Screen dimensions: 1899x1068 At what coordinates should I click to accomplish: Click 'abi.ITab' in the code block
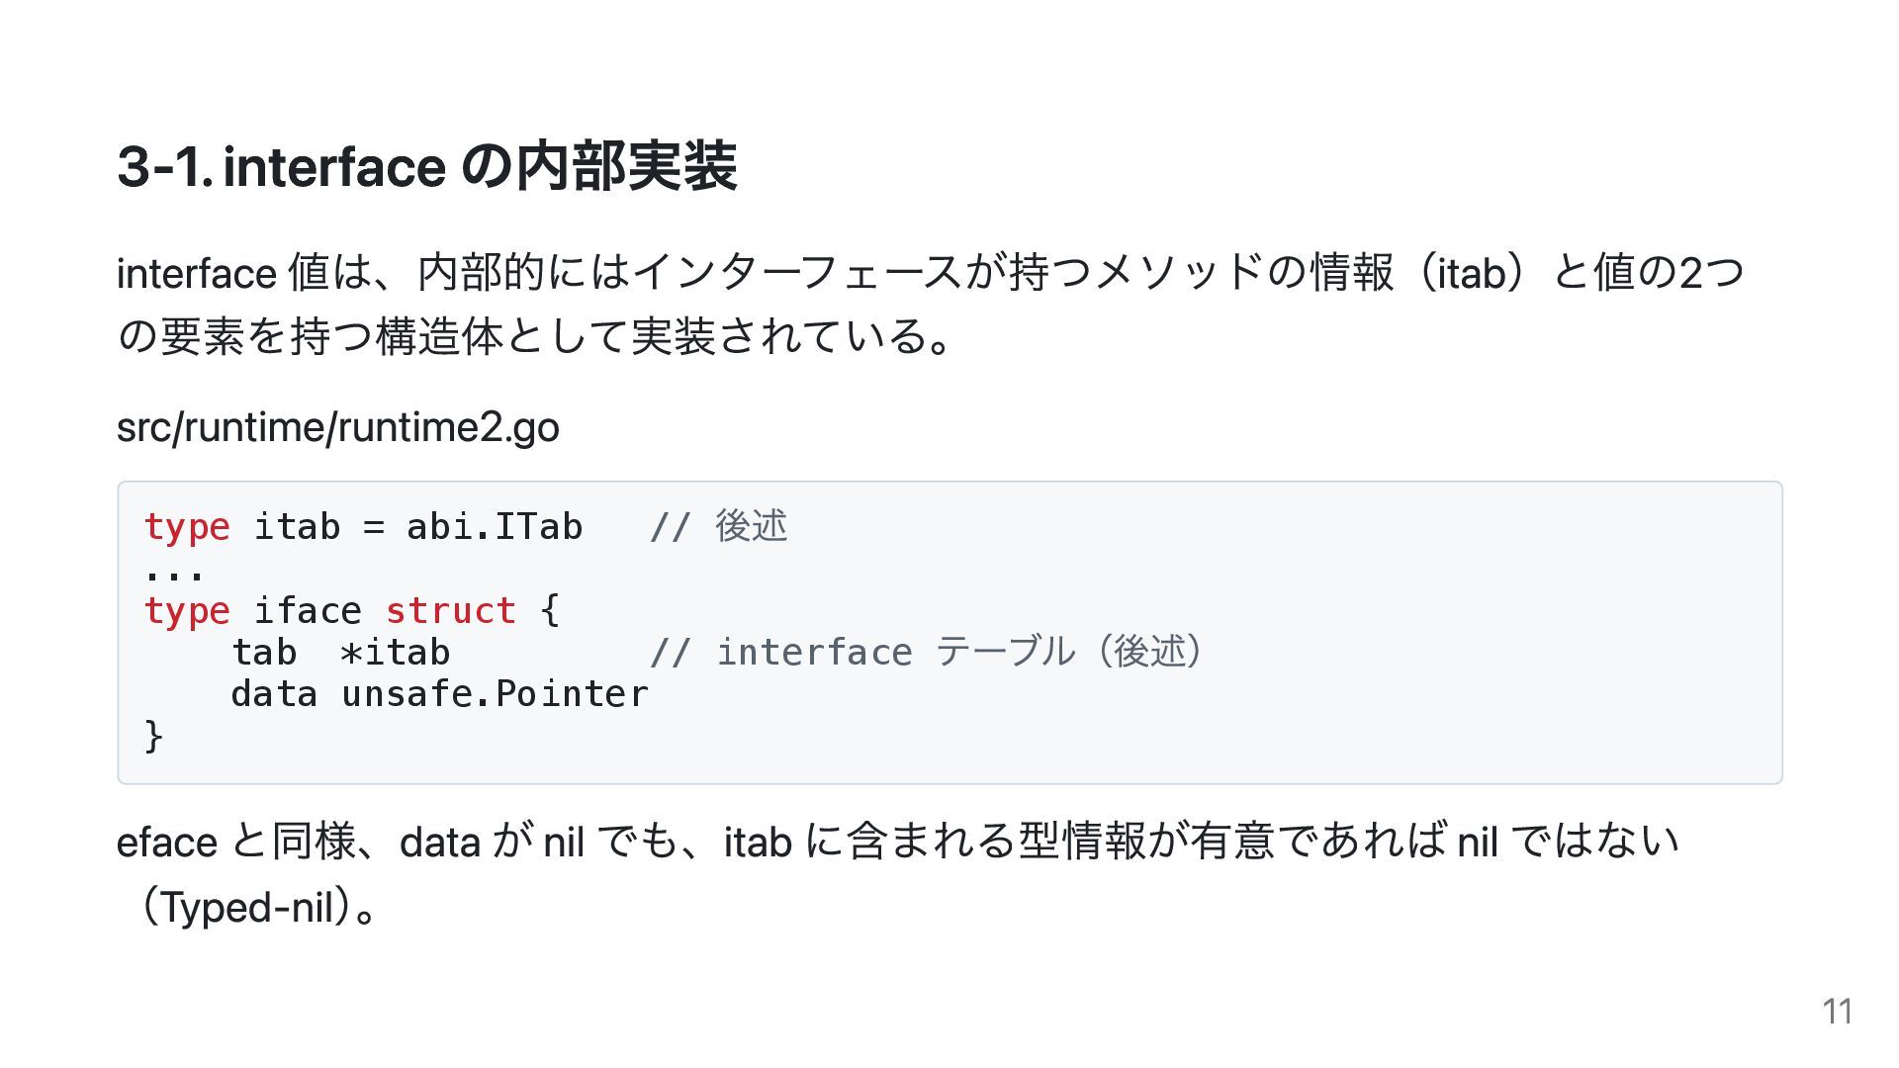coord(495,526)
